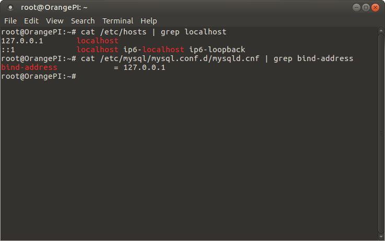Click the 127.0.0.1 bind-address value
385x241 pixels.
coord(144,67)
